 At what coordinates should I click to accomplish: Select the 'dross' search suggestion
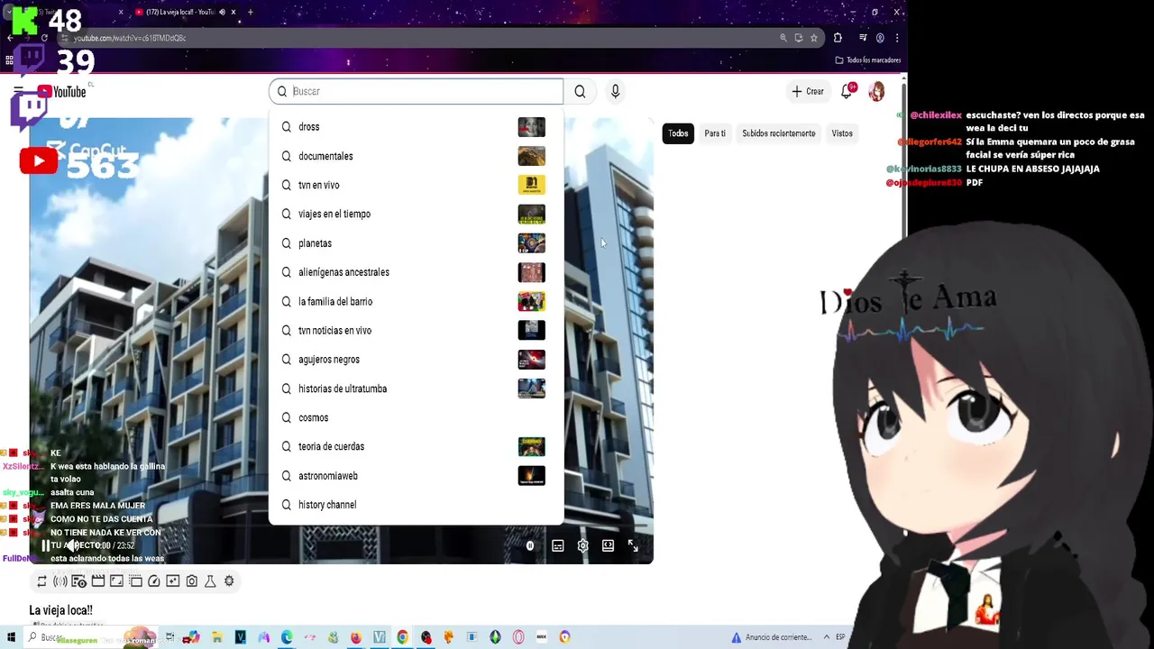(x=416, y=127)
